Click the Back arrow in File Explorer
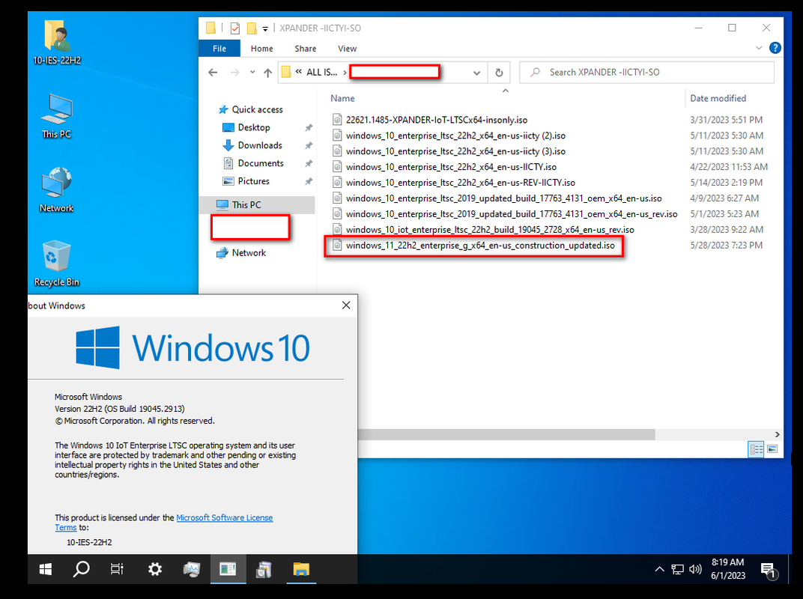The width and height of the screenshot is (803, 599). coord(213,73)
